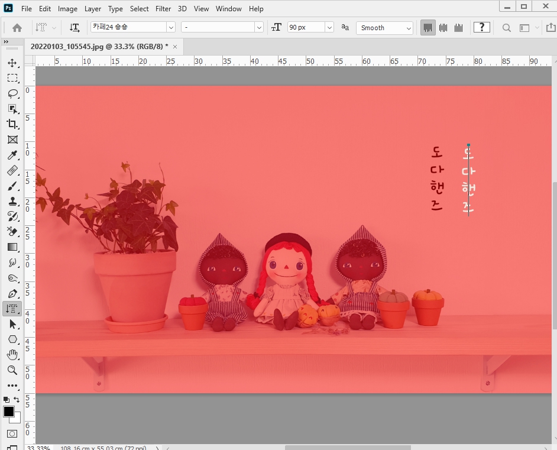Select the Healing Brush tool
Image resolution: width=557 pixels, height=450 pixels.
coord(12,170)
